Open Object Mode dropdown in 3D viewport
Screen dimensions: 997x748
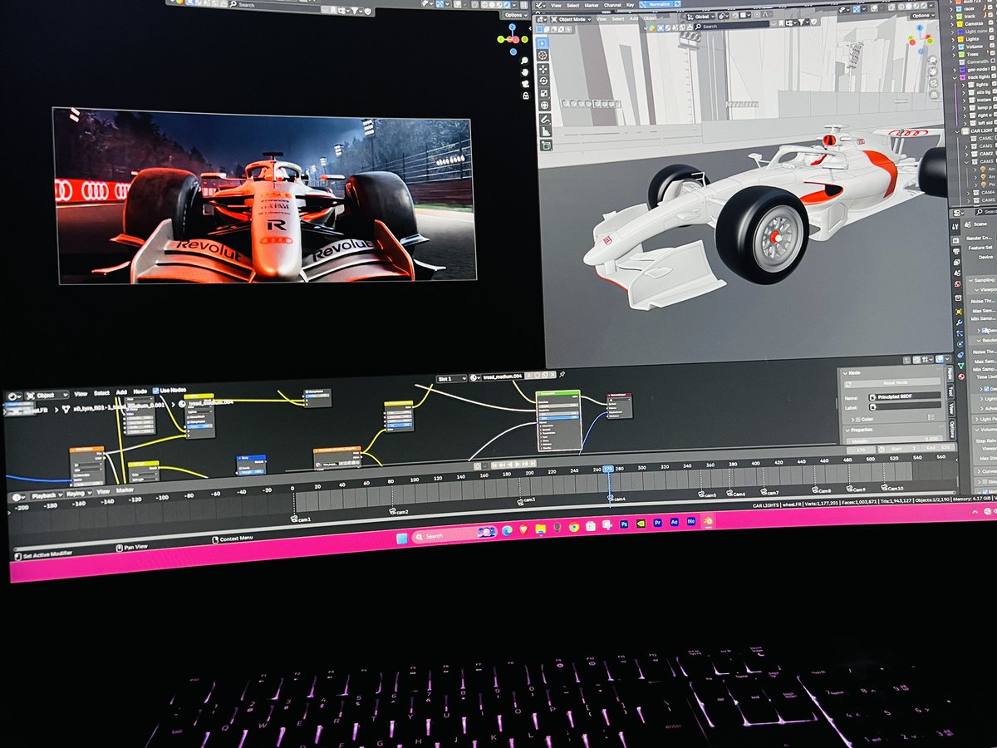pos(571,19)
